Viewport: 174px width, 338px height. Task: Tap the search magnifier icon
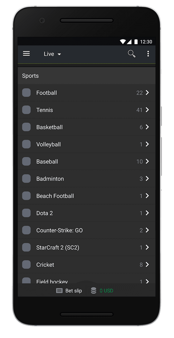[x=132, y=54]
